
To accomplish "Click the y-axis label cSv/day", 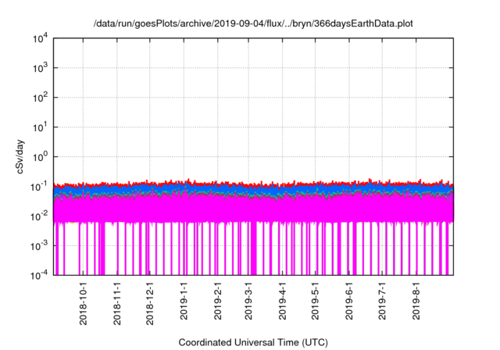I will (20, 156).
